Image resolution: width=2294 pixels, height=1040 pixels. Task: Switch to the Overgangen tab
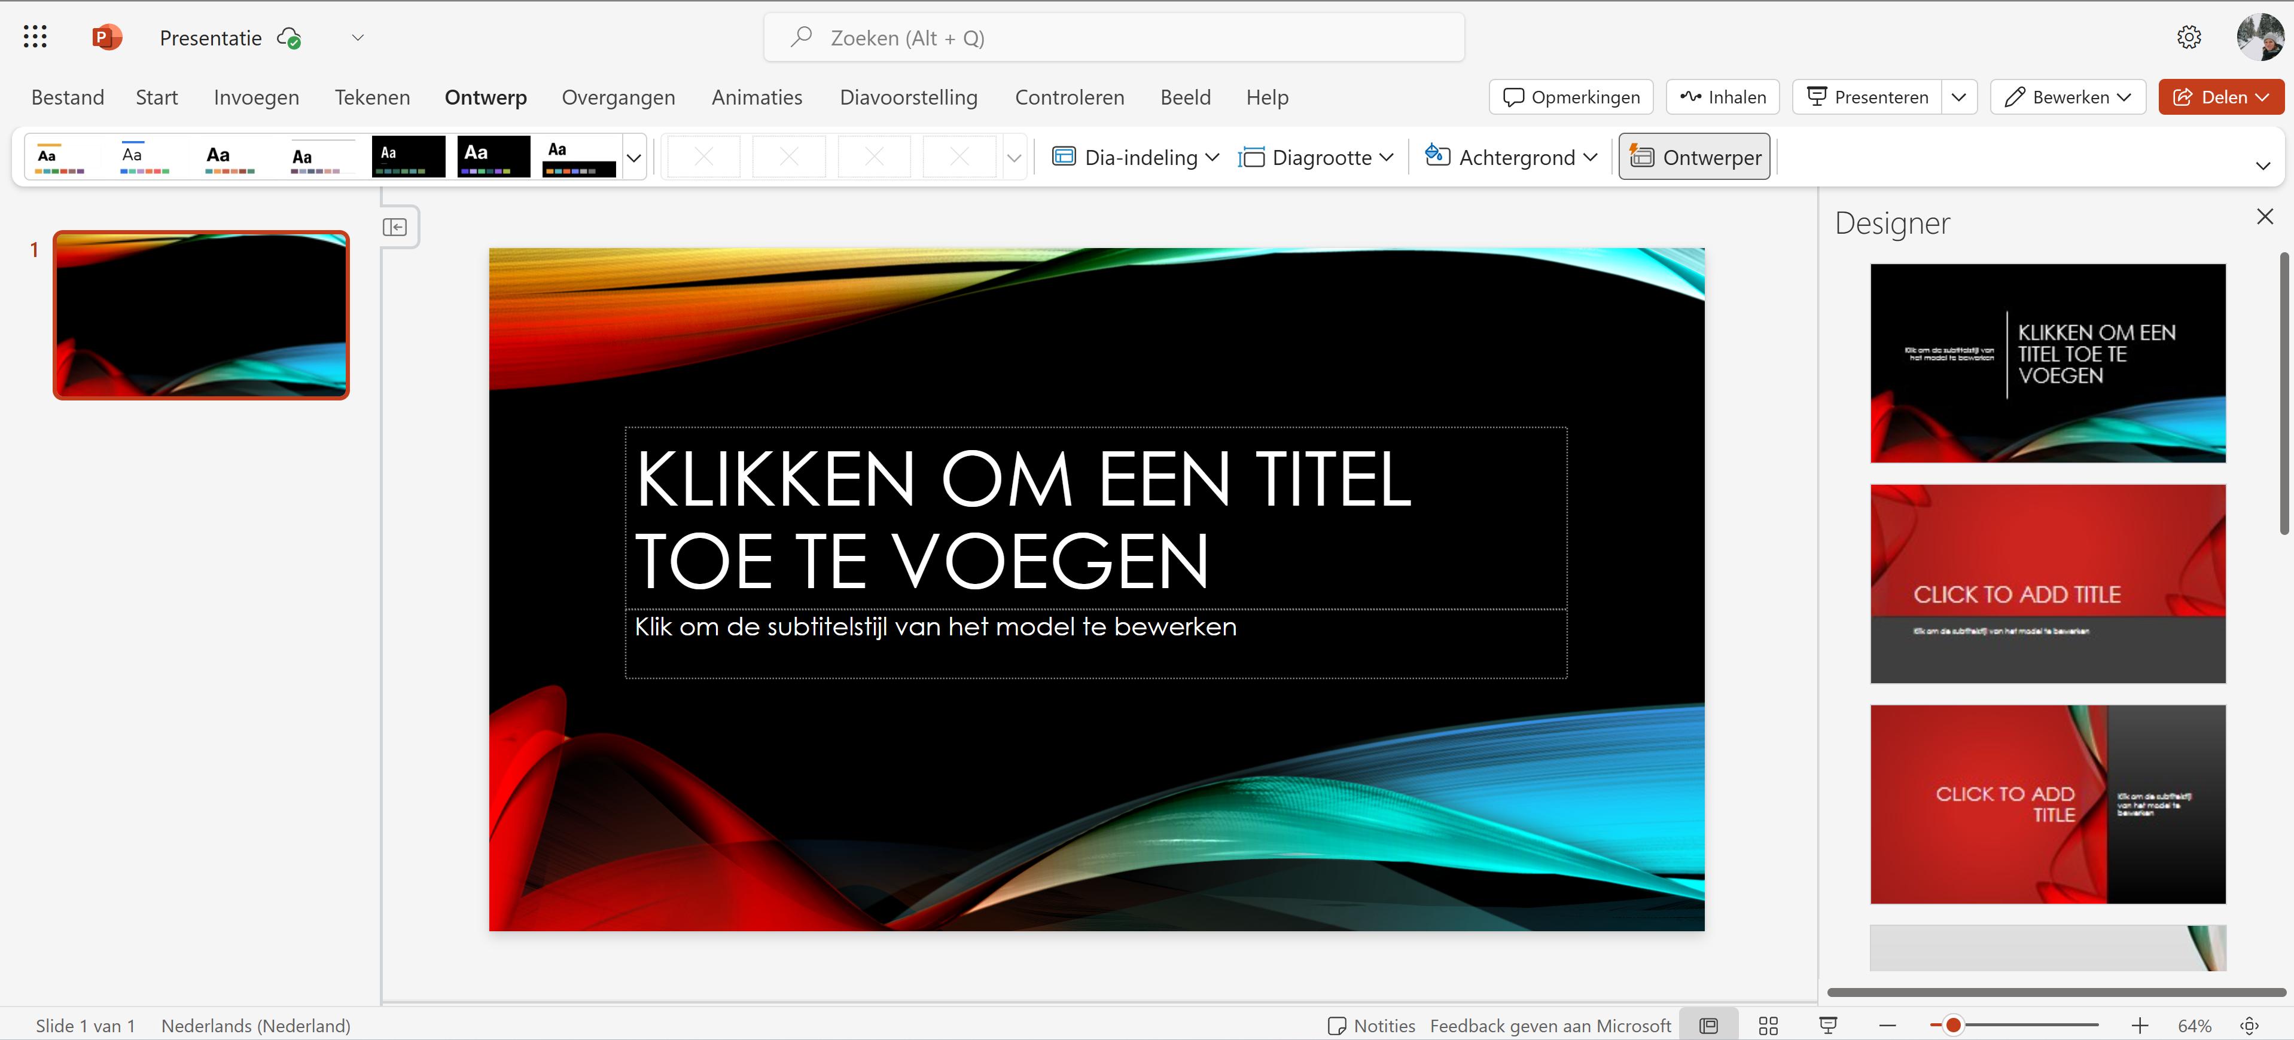[x=618, y=97]
